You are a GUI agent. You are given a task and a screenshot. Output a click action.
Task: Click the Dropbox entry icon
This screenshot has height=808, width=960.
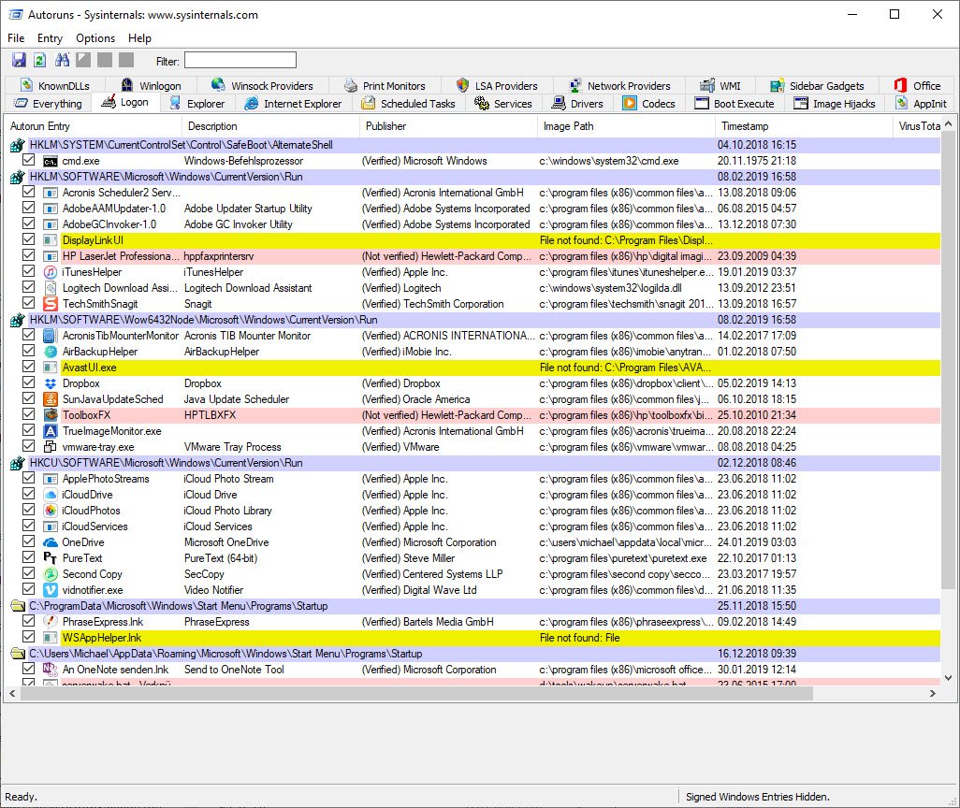(51, 383)
